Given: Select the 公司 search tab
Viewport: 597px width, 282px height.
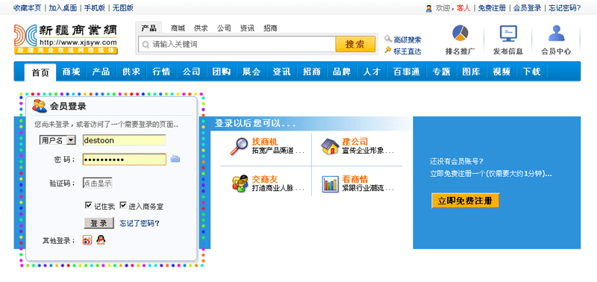Looking at the screenshot, I should click(x=224, y=28).
